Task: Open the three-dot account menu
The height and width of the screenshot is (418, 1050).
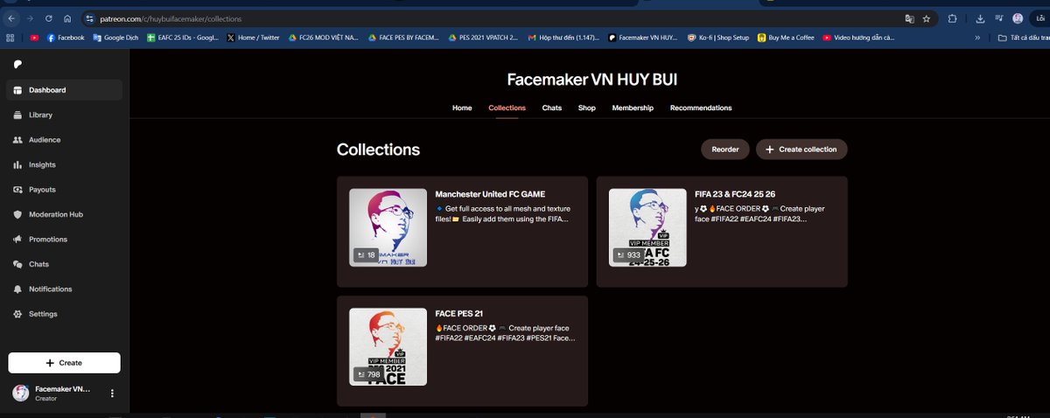Action: (x=112, y=394)
